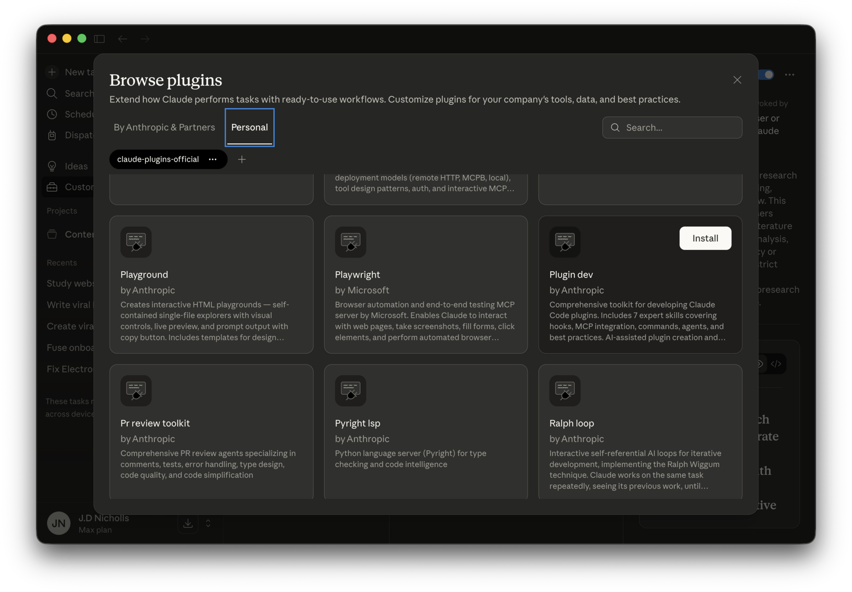Click the plus icon to add marketplace
This screenshot has height=592, width=852.
242,160
